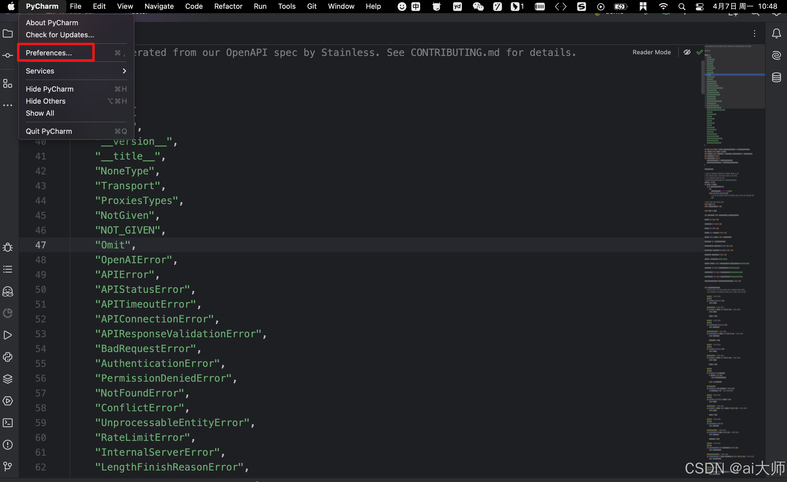Open the Git branches tool window
The image size is (787, 482).
pos(8,466)
